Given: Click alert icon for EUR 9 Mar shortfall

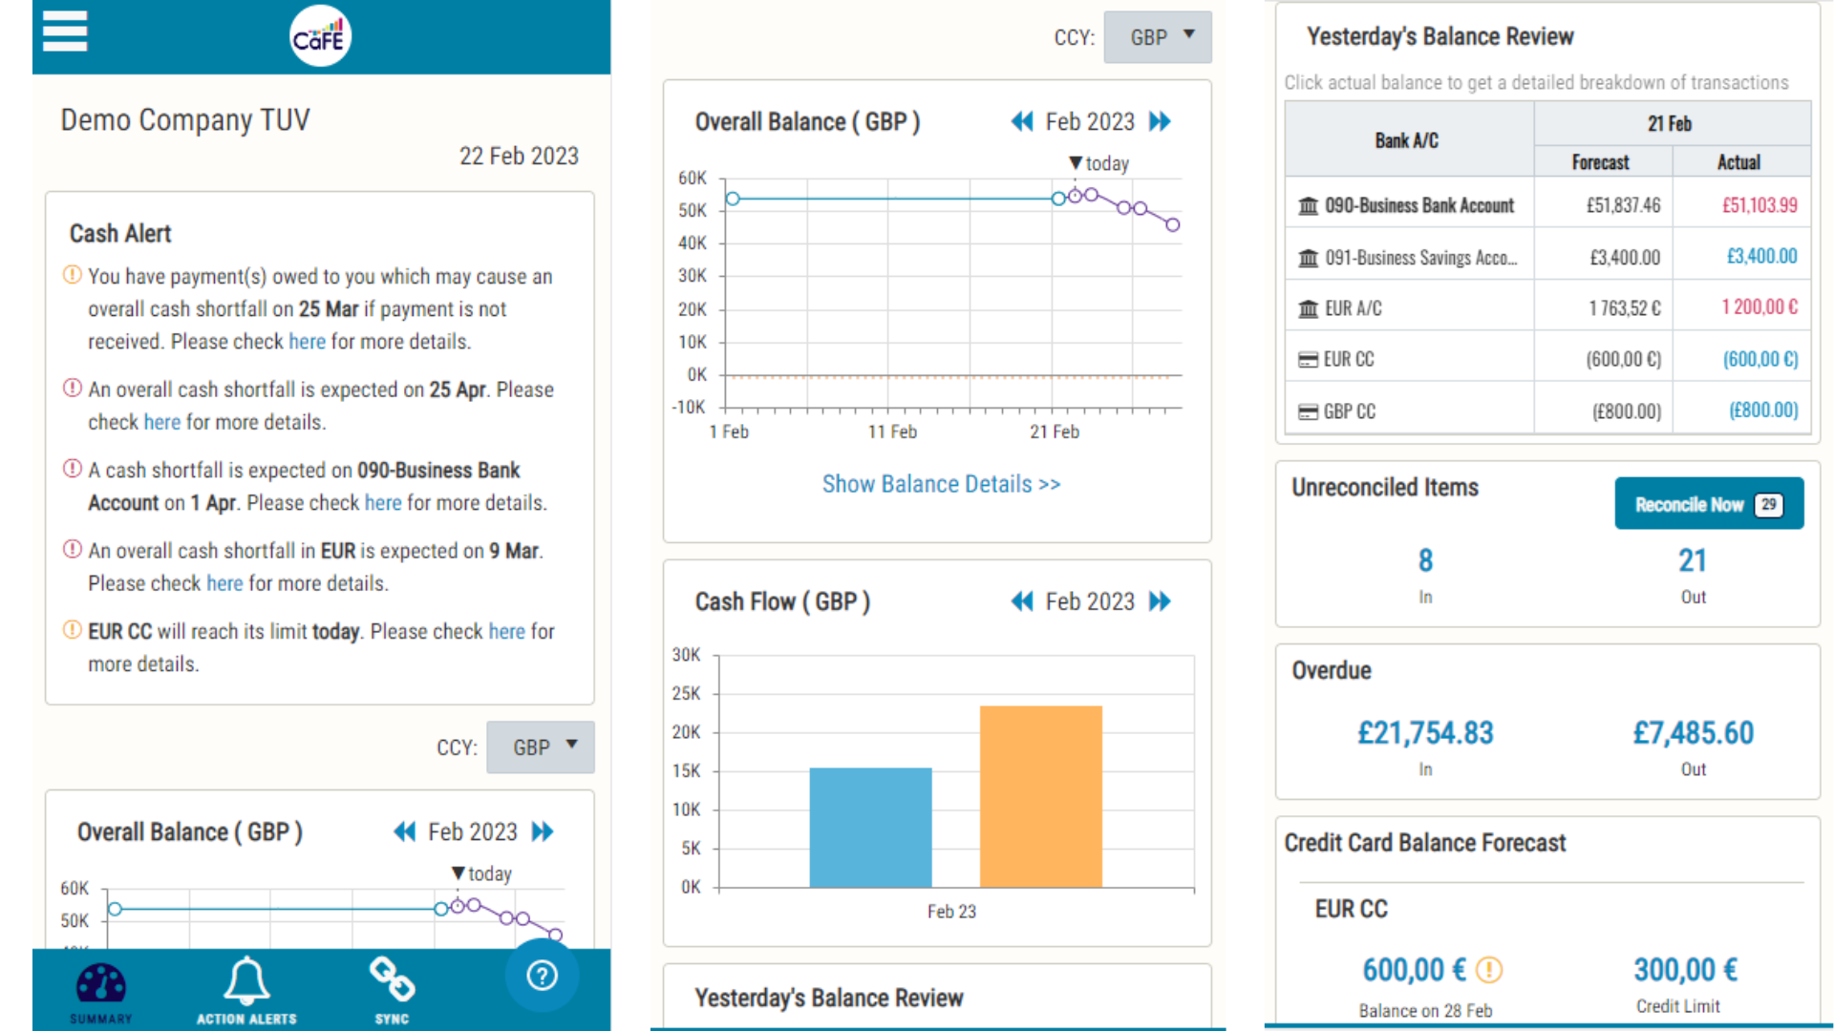Looking at the screenshot, I should 72,549.
